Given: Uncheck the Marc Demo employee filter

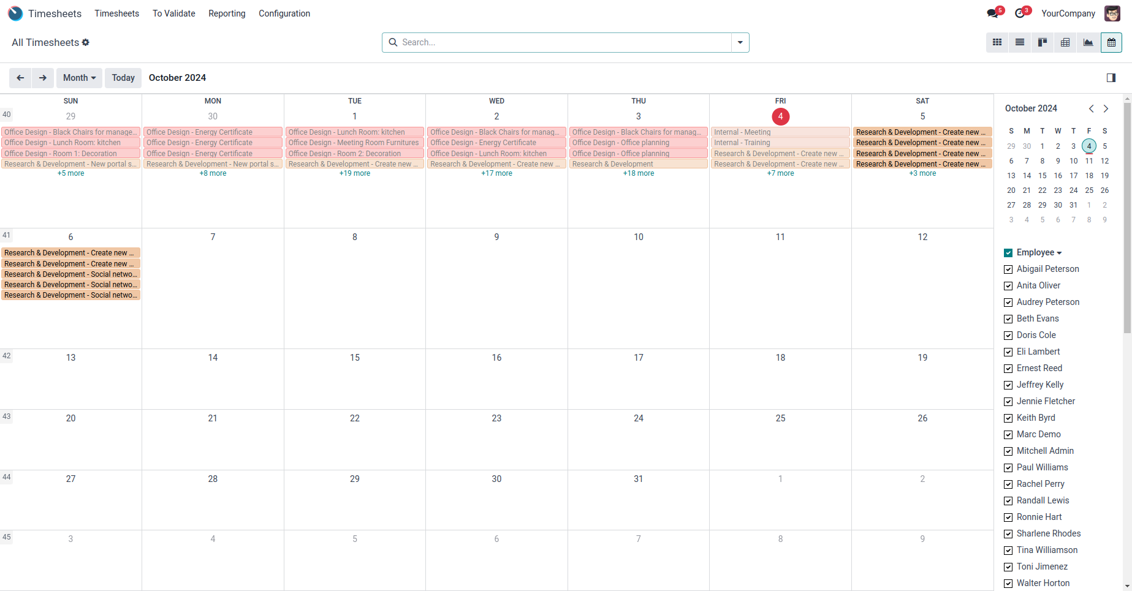Looking at the screenshot, I should coord(1008,435).
